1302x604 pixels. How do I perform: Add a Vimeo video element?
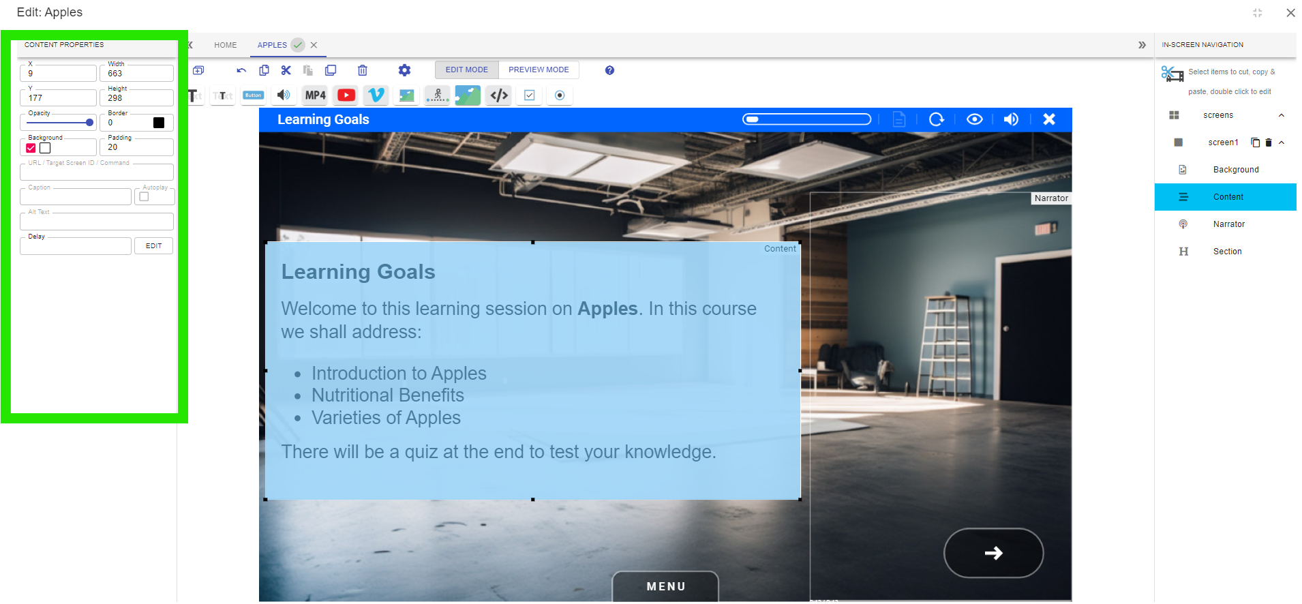[376, 95]
